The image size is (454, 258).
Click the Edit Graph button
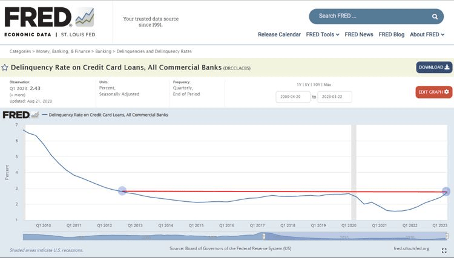(434, 92)
